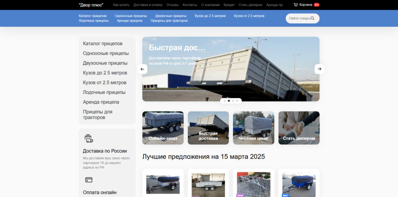Click "Лучшие предложения на 15 марта 2025" heading

[204, 157]
